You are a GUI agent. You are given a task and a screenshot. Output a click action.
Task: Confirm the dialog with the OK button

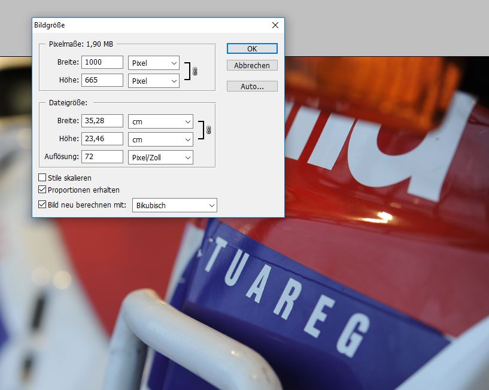click(x=252, y=48)
